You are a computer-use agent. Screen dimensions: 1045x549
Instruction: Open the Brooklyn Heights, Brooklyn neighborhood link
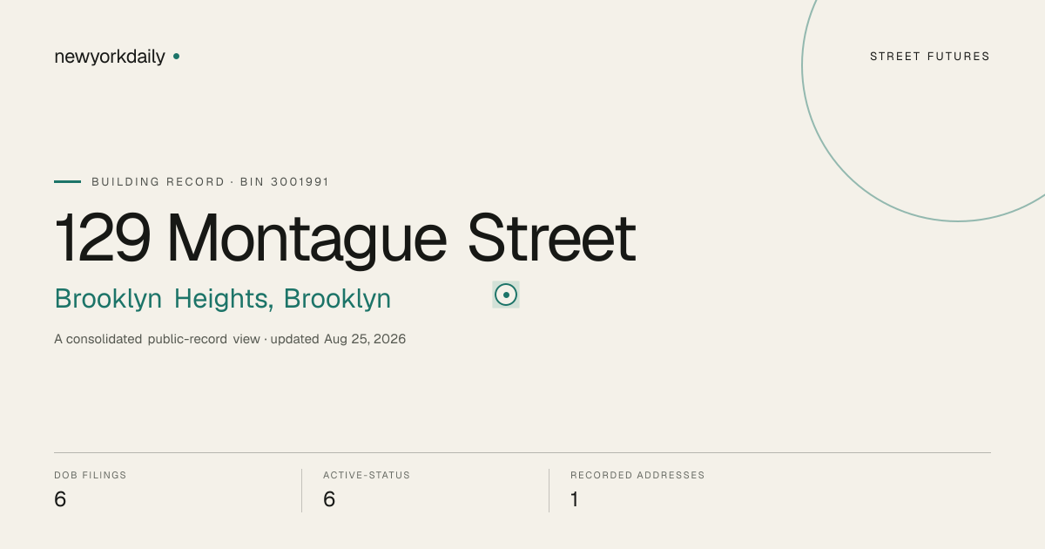222,299
